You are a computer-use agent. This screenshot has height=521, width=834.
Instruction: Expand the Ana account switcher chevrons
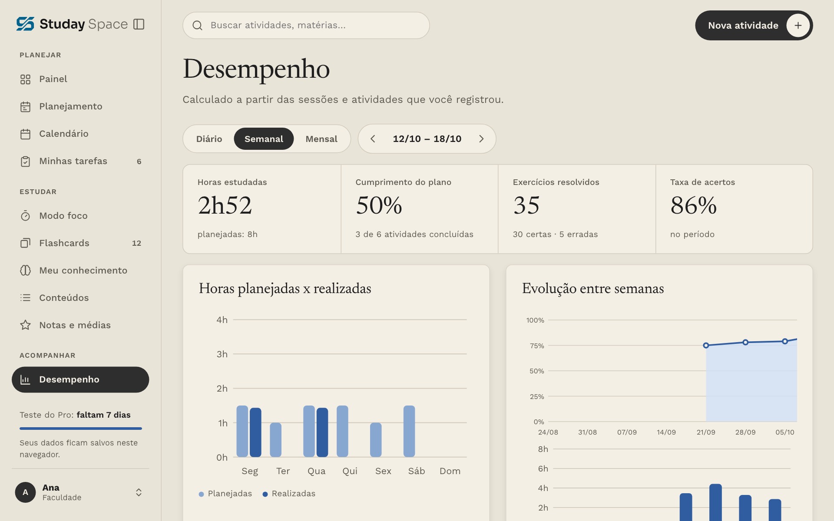[x=139, y=492]
